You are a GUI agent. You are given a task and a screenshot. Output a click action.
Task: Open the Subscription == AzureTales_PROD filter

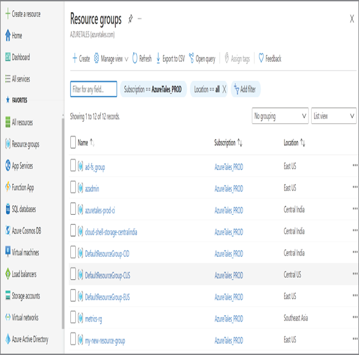153,89
